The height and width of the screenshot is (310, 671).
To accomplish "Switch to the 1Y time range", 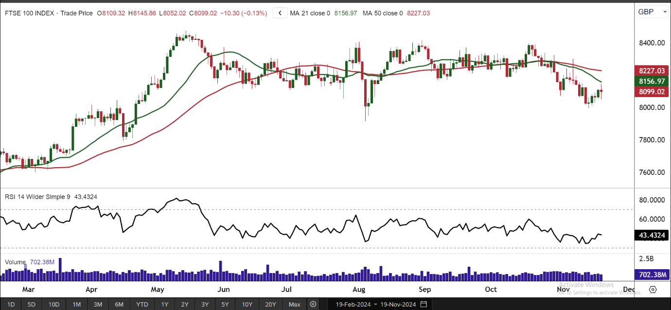I will (x=165, y=305).
